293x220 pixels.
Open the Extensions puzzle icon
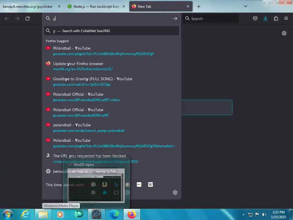(x=276, y=18)
